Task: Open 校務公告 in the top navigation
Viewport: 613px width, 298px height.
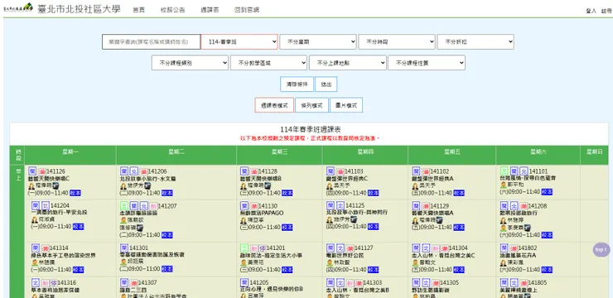Action: (x=173, y=10)
